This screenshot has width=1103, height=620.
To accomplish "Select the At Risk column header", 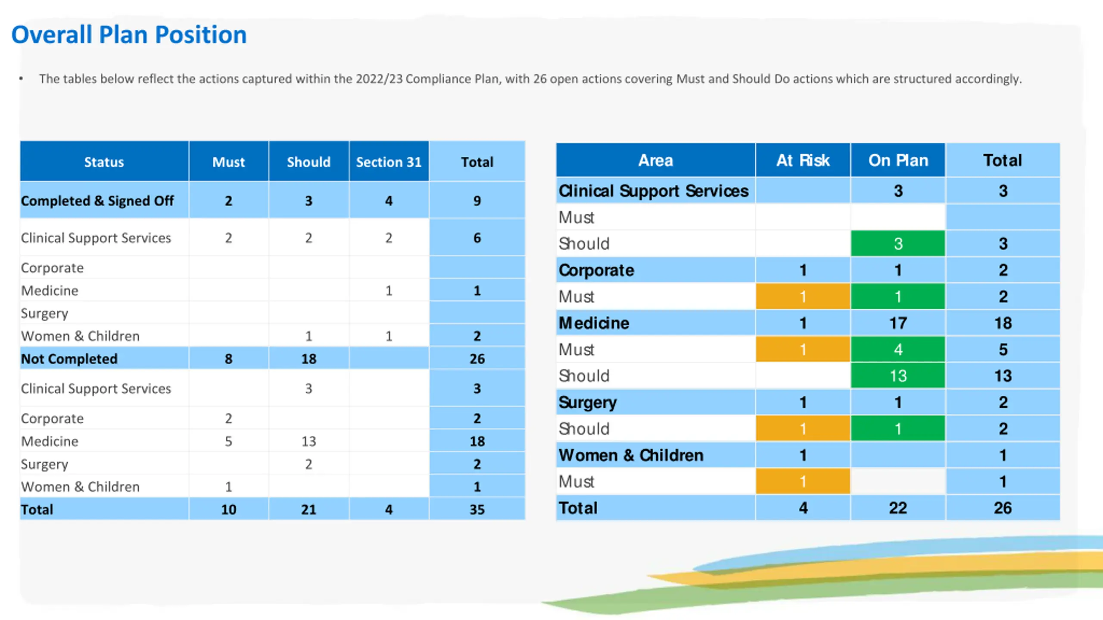I will [803, 160].
